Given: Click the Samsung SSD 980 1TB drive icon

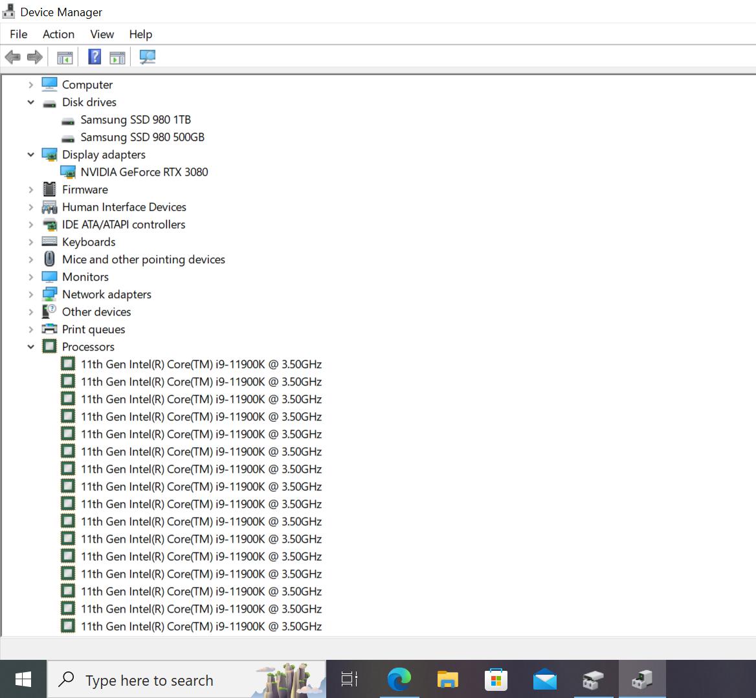Looking at the screenshot, I should click(68, 120).
